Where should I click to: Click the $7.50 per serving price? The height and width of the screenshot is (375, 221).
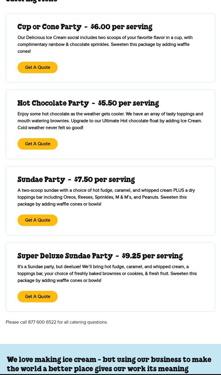coord(104,180)
